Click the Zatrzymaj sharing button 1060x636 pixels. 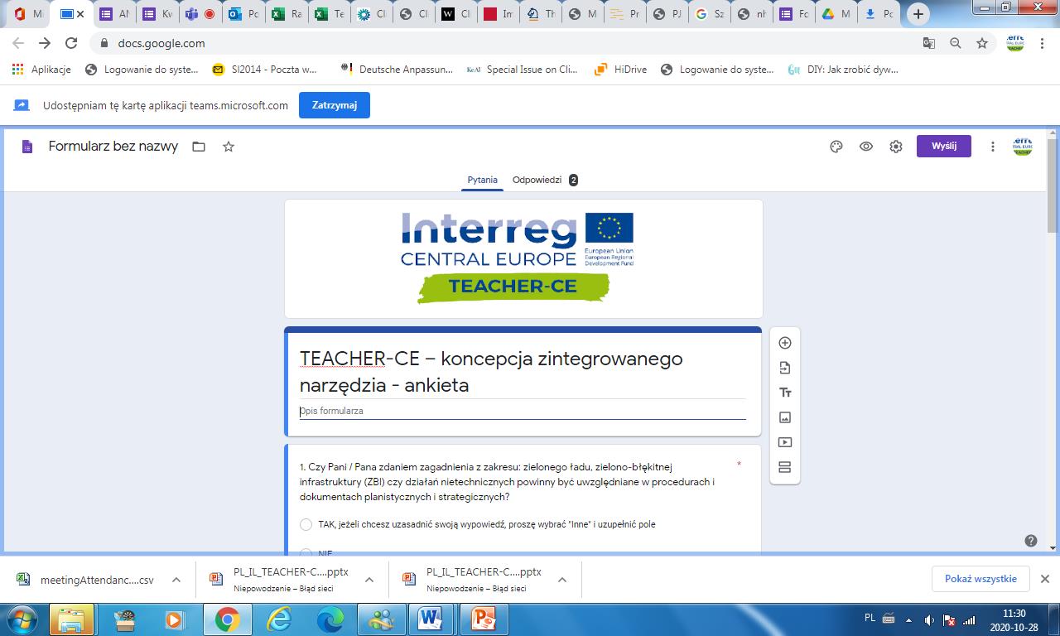tap(334, 105)
